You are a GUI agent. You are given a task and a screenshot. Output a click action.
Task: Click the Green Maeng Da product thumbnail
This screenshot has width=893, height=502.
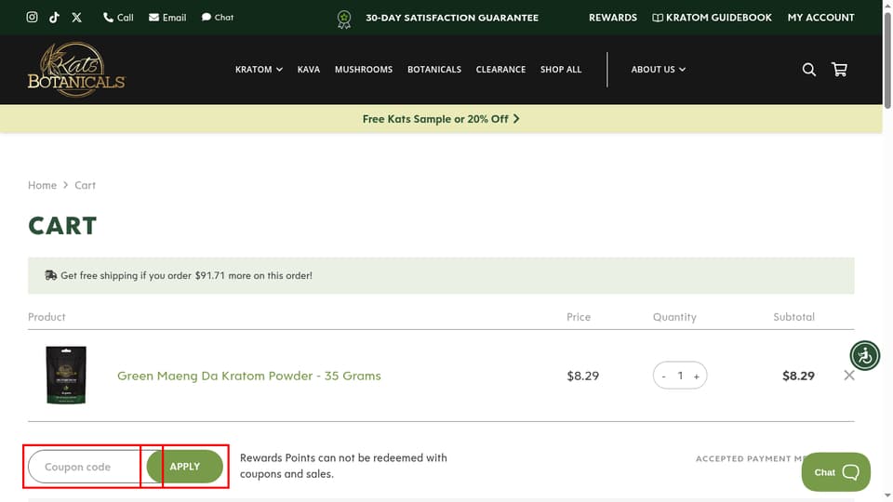[66, 375]
